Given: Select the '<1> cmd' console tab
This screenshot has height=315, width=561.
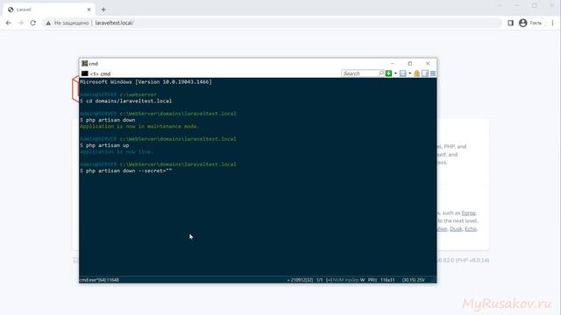Looking at the screenshot, I should pyautogui.click(x=96, y=73).
